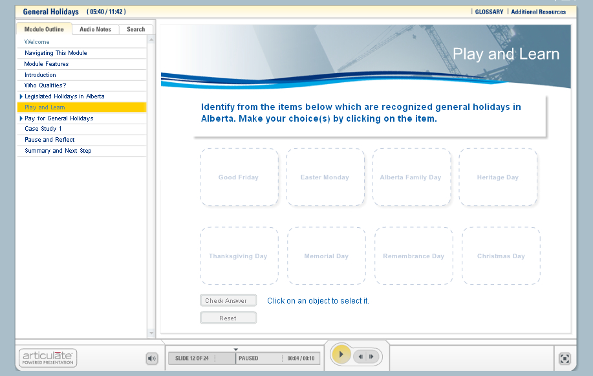Switch to the Audio Notes tab
This screenshot has height=376, width=593.
[95, 29]
